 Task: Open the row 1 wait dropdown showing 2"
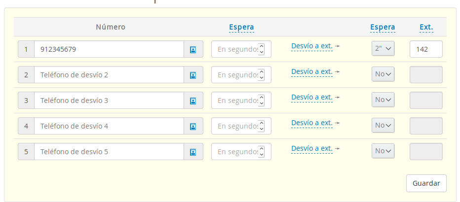(383, 48)
